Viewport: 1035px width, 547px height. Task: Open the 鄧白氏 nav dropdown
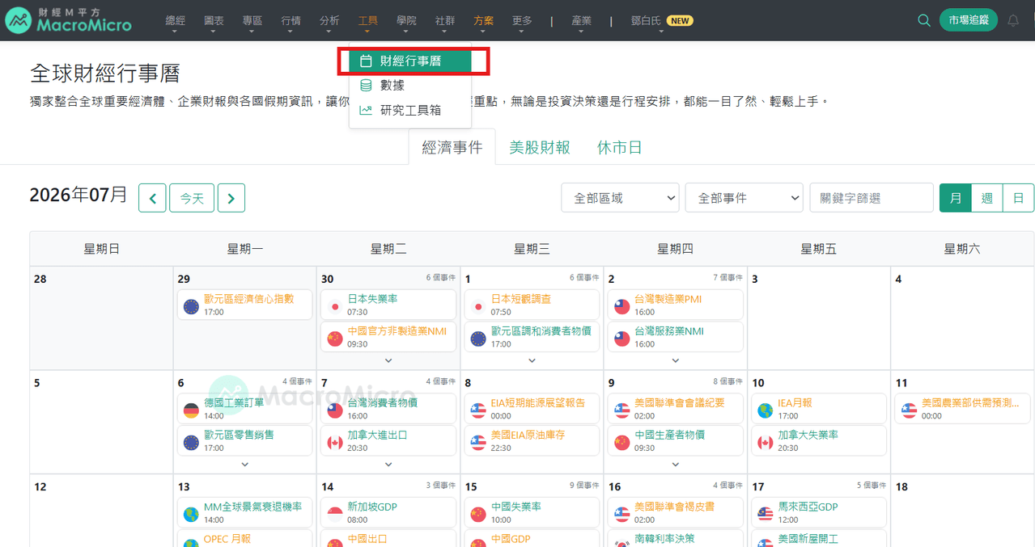pos(660,21)
